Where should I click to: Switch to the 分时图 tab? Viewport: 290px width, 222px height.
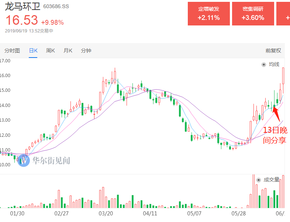coord(12,51)
